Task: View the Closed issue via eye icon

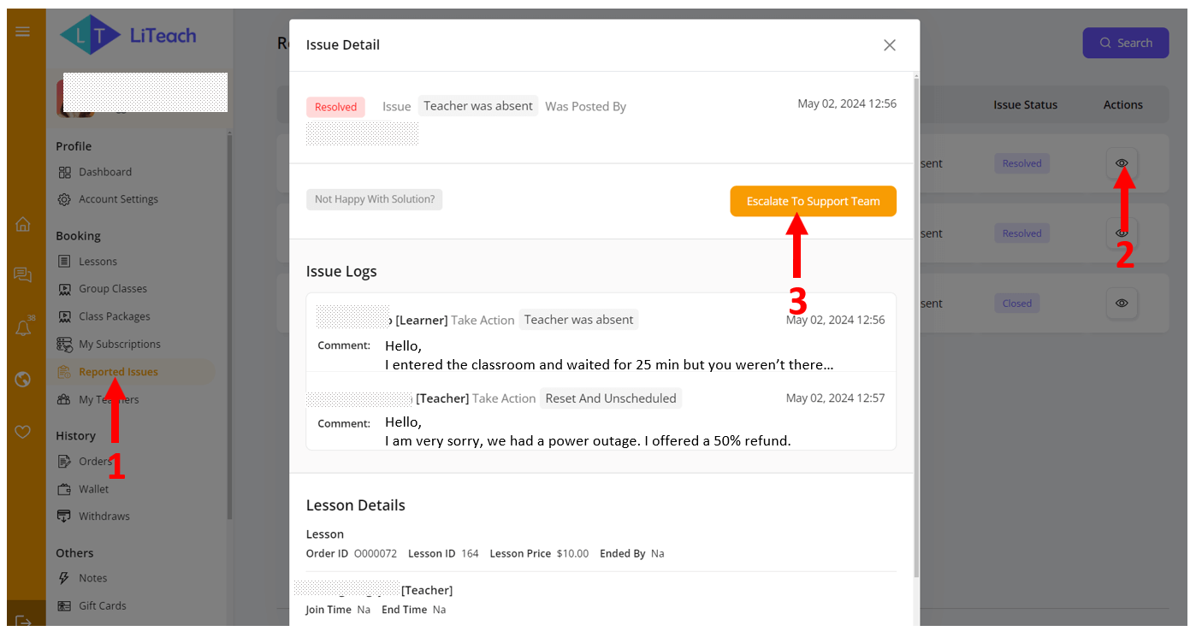Action: click(1122, 303)
